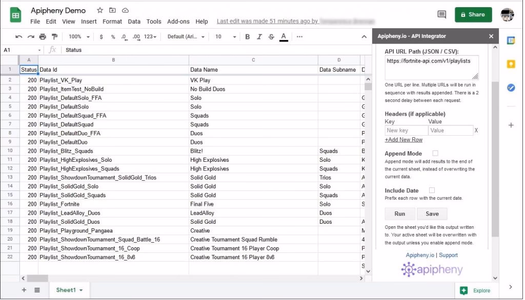Add a new sheet
The image size is (525, 300).
[24, 290]
